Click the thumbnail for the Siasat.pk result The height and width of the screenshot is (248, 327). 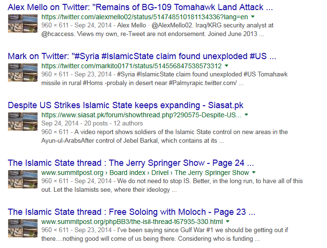(23, 121)
